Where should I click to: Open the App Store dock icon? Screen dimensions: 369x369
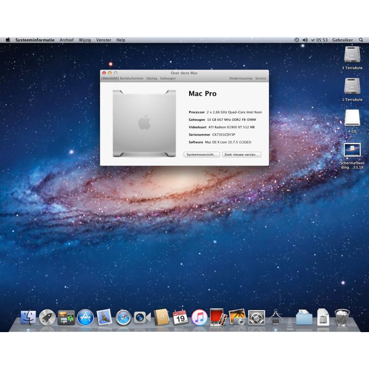click(x=85, y=317)
